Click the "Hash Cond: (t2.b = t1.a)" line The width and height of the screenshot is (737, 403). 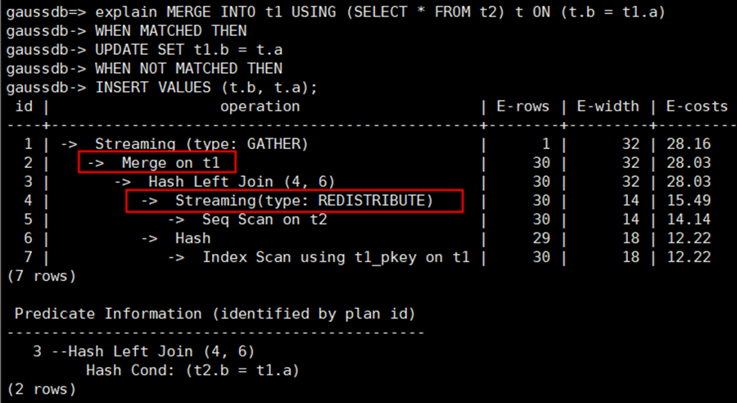[192, 369]
